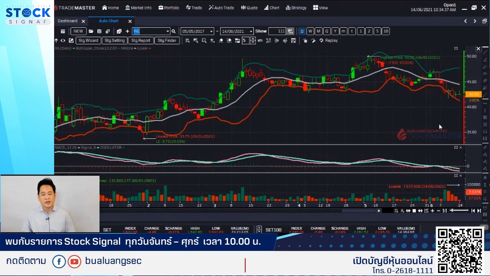The image size is (490, 276).
Task: Click the crosshair plus tool icon
Action: (212, 41)
